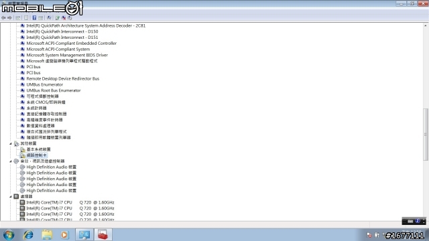Click the Disable device toolbar icon
Viewport: 429px width, 241px height.
click(x=70, y=18)
